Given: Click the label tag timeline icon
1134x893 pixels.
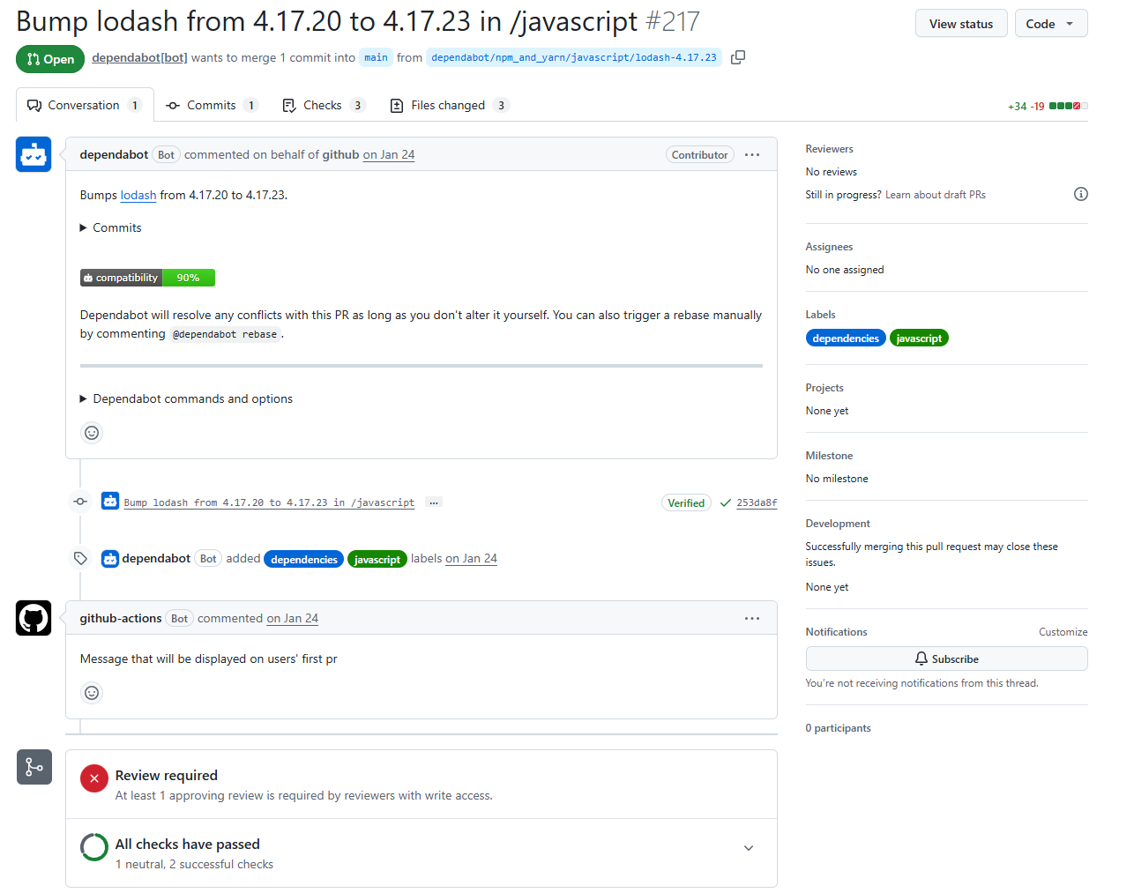Looking at the screenshot, I should (80, 558).
